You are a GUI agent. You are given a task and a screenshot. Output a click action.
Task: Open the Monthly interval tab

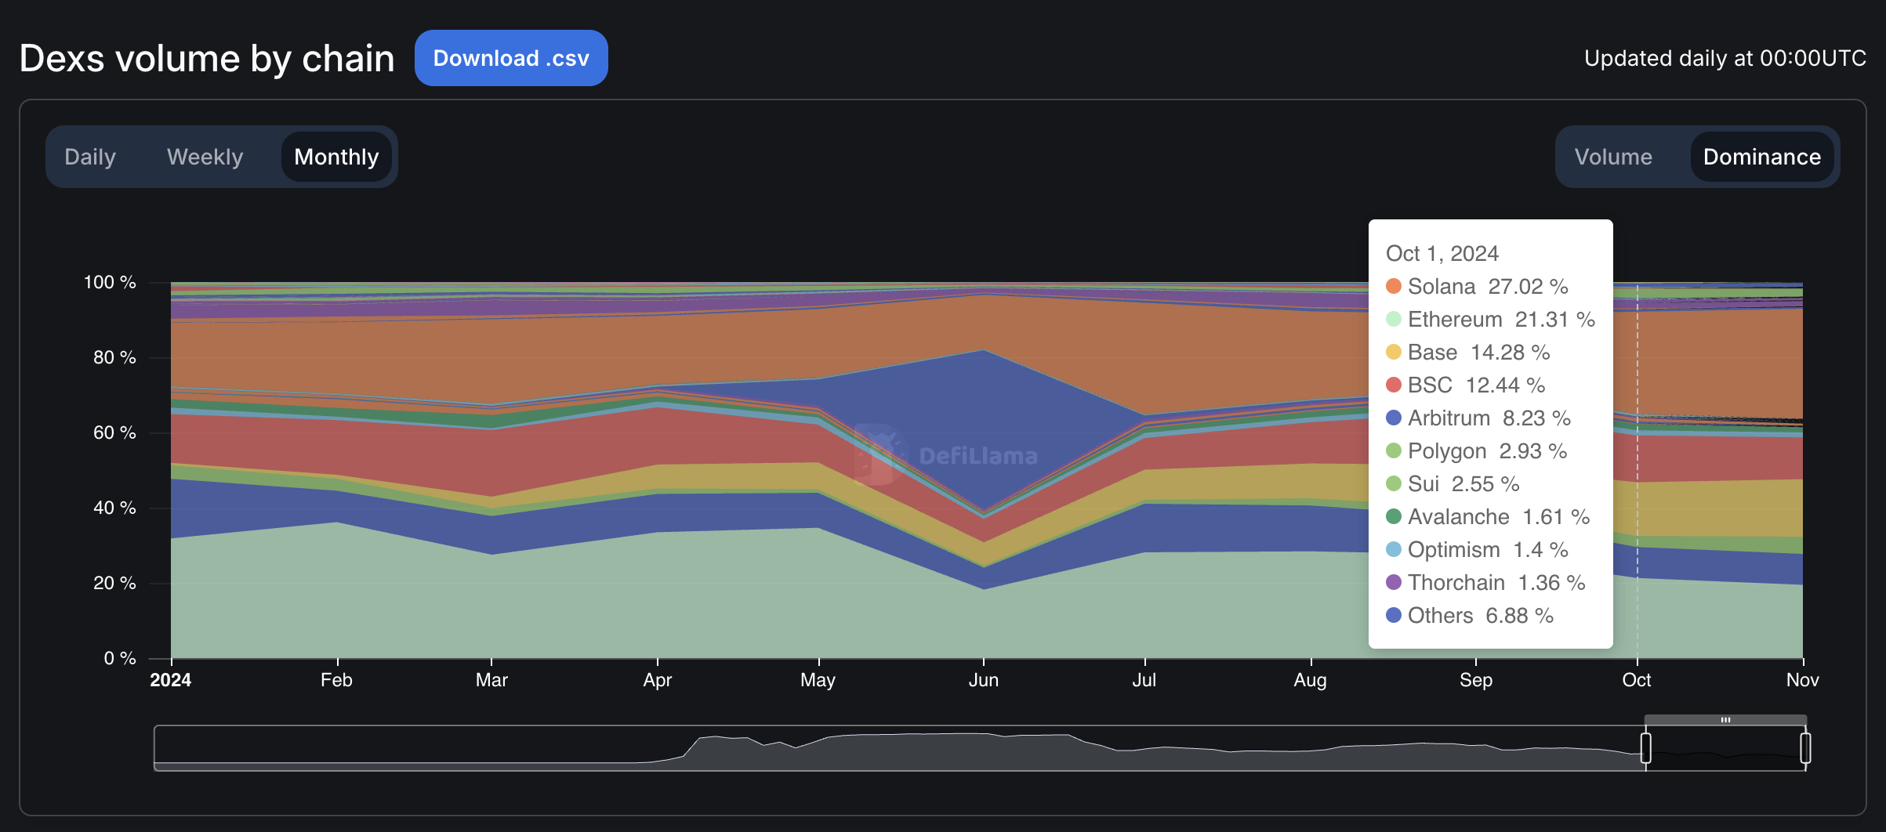click(x=335, y=157)
